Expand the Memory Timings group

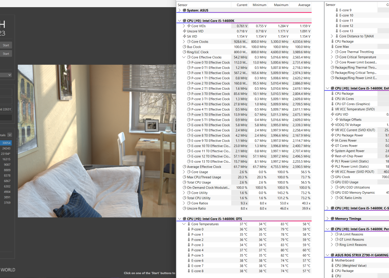(x=328, y=219)
